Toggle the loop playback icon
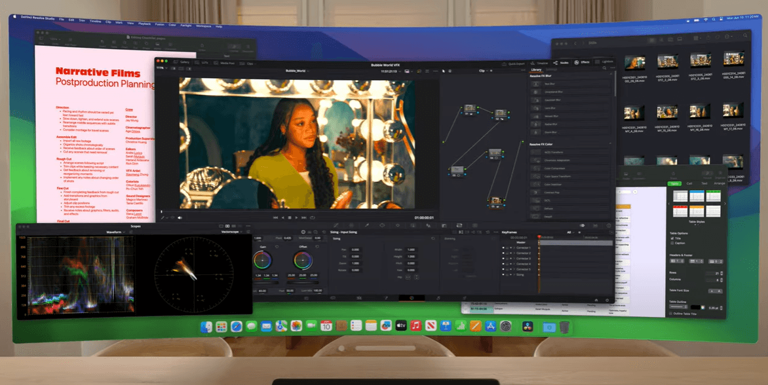The width and height of the screenshot is (768, 385). 313,217
